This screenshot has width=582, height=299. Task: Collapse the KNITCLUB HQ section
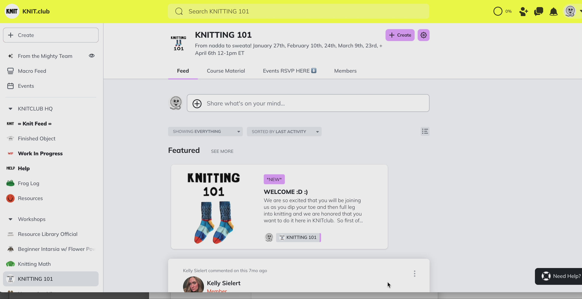[x=10, y=109]
